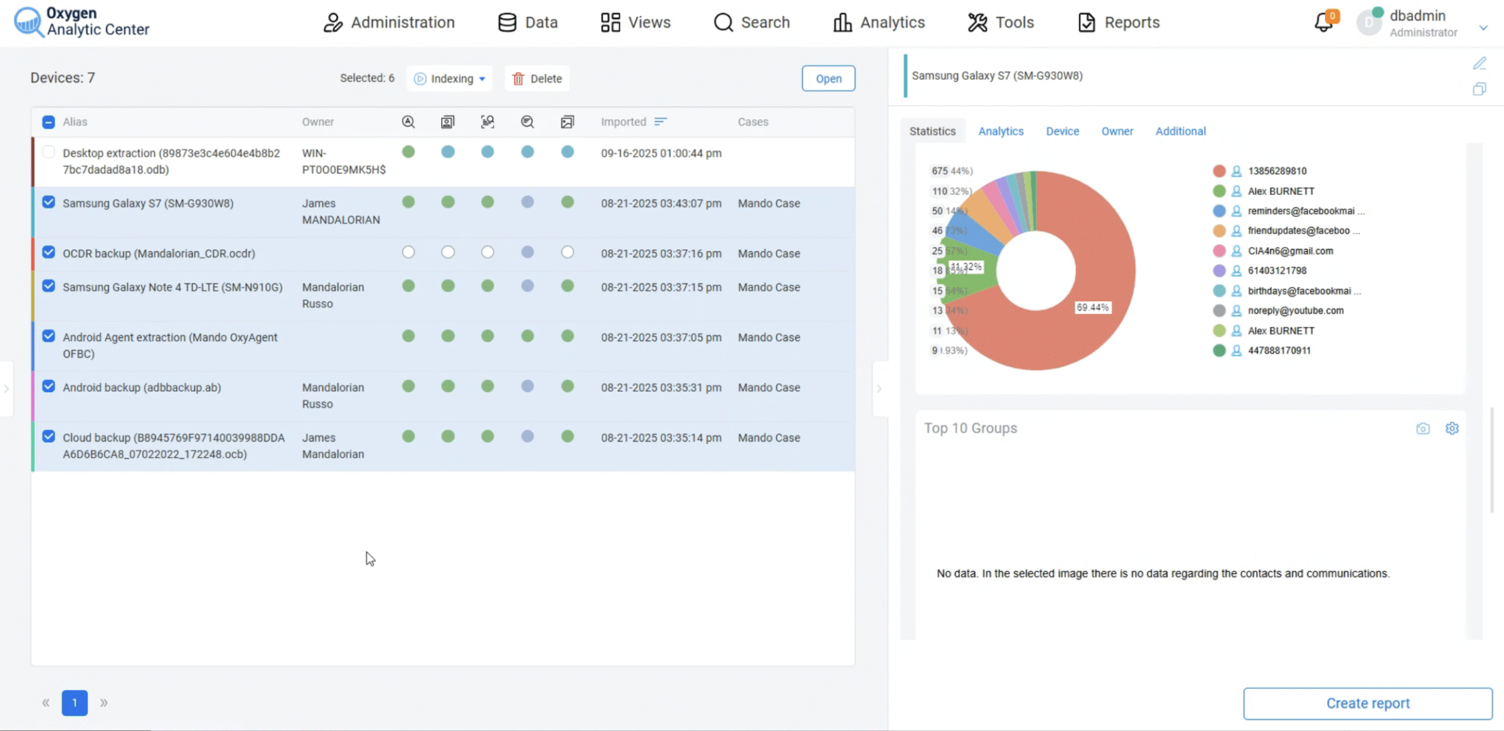This screenshot has width=1504, height=731.
Task: Click the Open button
Action: pos(828,79)
